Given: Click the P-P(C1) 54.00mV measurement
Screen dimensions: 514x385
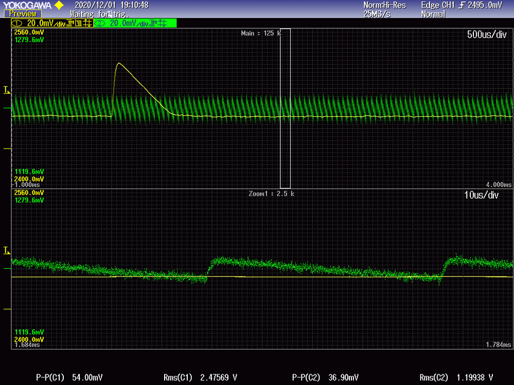Looking at the screenshot, I should pyautogui.click(x=69, y=377).
